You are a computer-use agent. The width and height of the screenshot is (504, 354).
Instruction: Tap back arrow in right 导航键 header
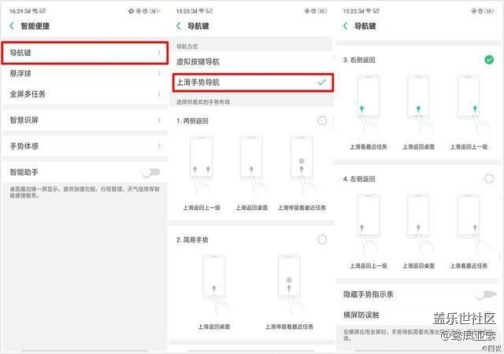click(x=347, y=26)
